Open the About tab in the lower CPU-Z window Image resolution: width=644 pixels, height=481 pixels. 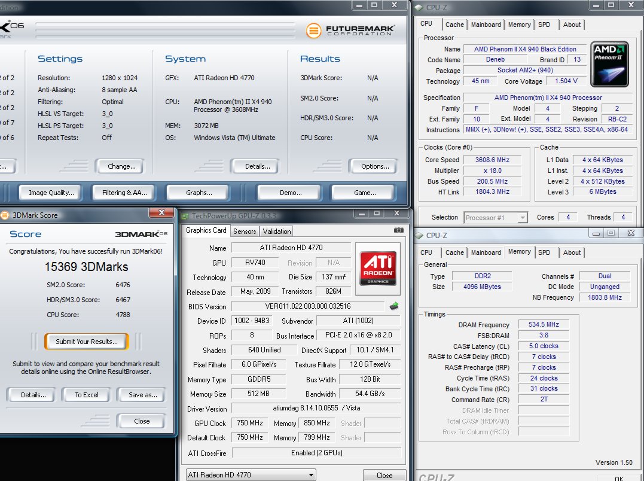tap(572, 252)
